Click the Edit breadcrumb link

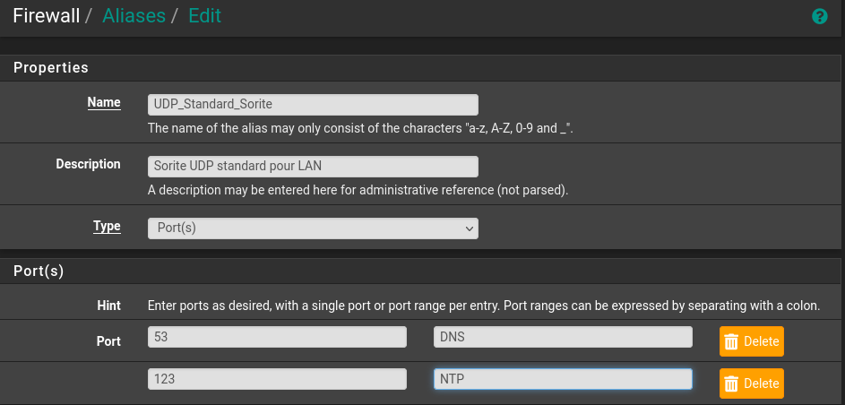pos(205,15)
